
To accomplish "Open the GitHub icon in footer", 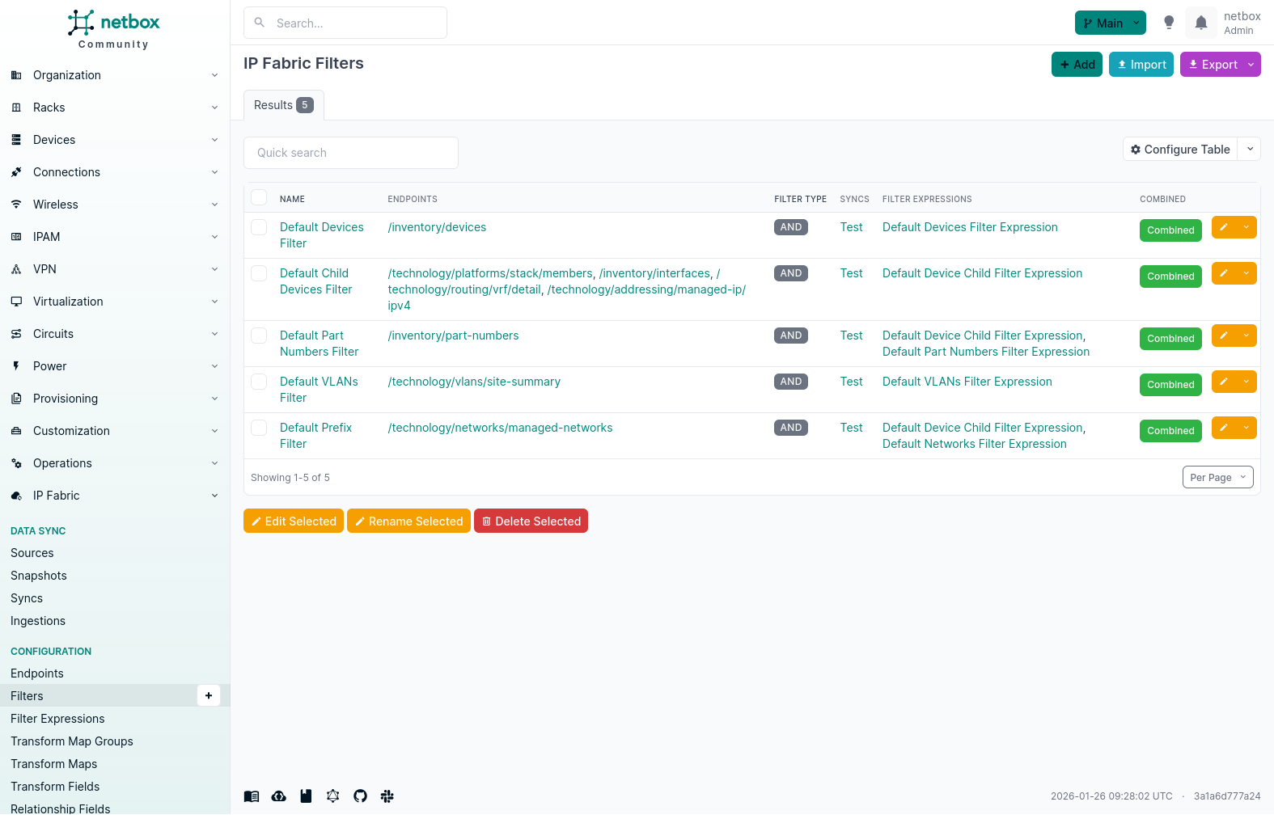I will coord(360,796).
